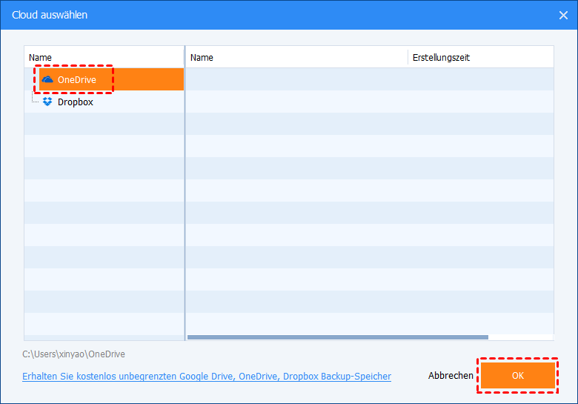Choose the Dropbox tree entry

coord(75,102)
